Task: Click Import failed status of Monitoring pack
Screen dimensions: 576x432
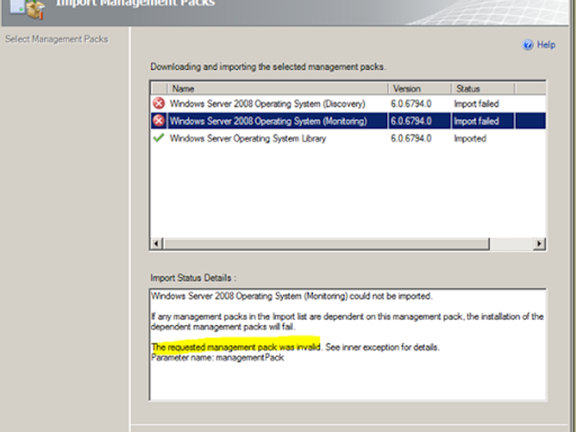Action: [x=477, y=121]
